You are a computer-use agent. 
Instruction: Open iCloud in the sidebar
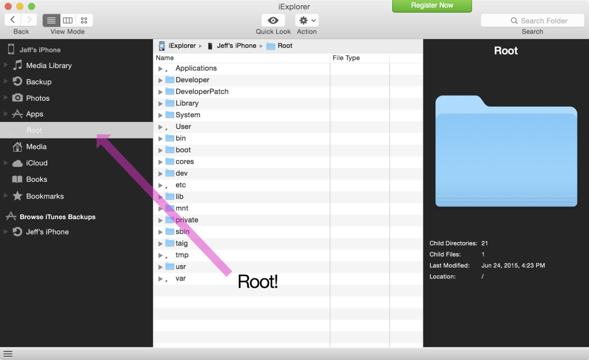37,163
